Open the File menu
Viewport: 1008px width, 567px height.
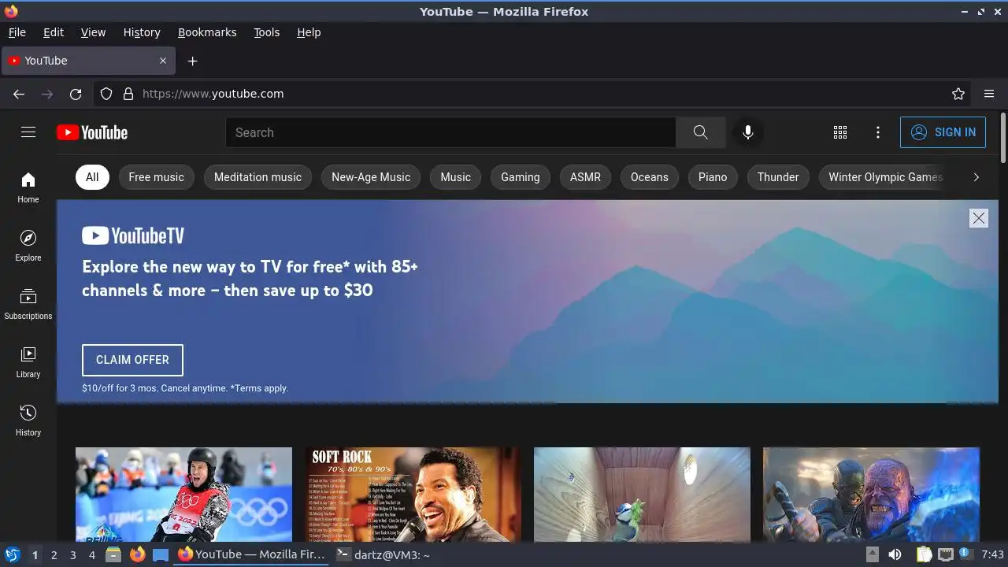pos(17,32)
